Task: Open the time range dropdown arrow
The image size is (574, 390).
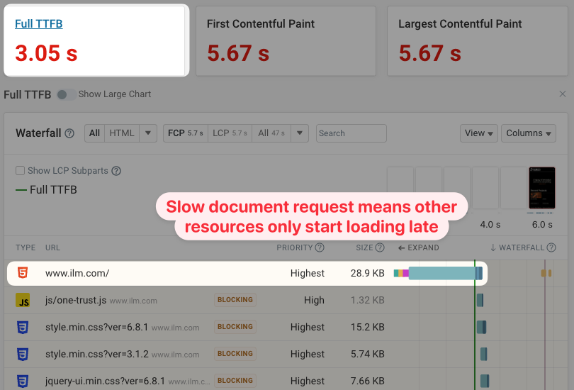Action: [x=300, y=133]
